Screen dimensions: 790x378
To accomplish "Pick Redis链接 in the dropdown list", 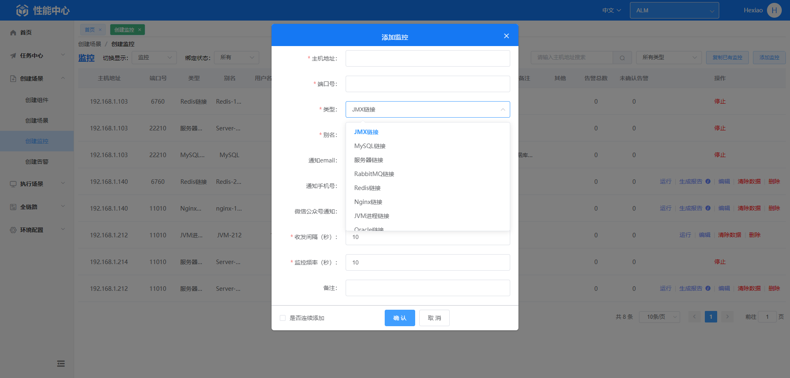I will tap(367, 188).
